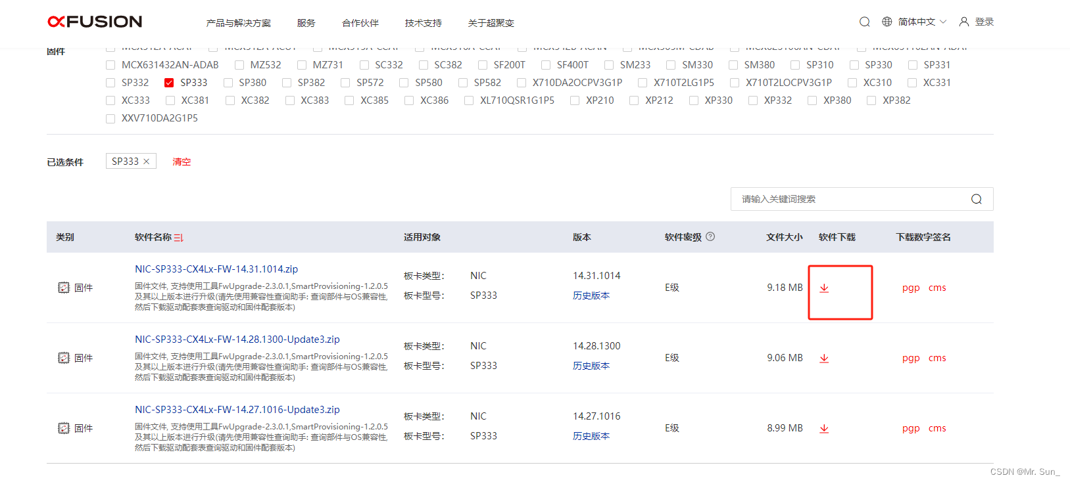The height and width of the screenshot is (482, 1070).
Task: Select the XP210 checkbox
Action: (x=575, y=100)
